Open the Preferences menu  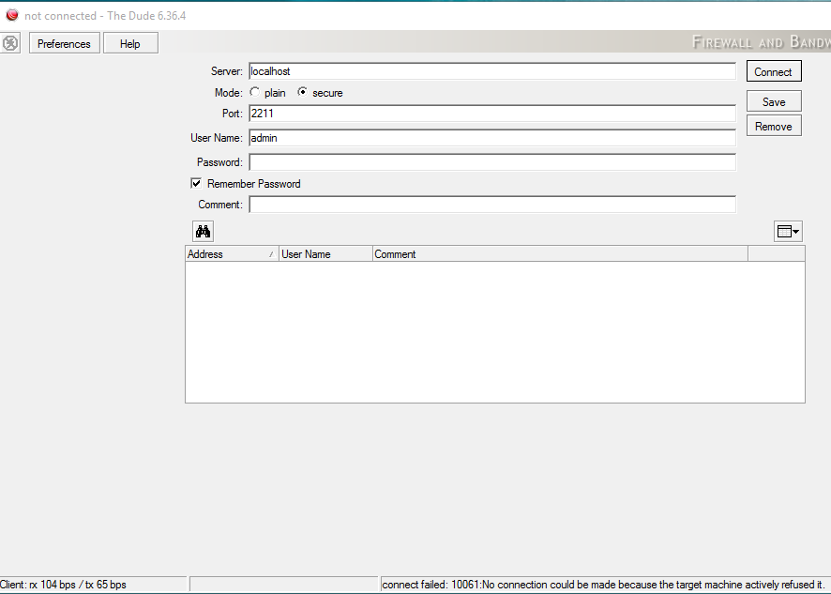coord(64,43)
